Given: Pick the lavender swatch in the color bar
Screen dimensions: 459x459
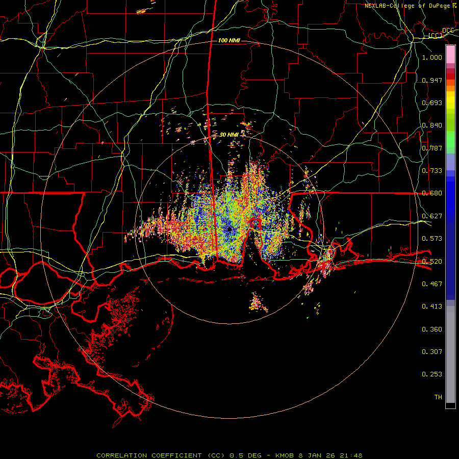Looking at the screenshot, I should (x=450, y=162).
